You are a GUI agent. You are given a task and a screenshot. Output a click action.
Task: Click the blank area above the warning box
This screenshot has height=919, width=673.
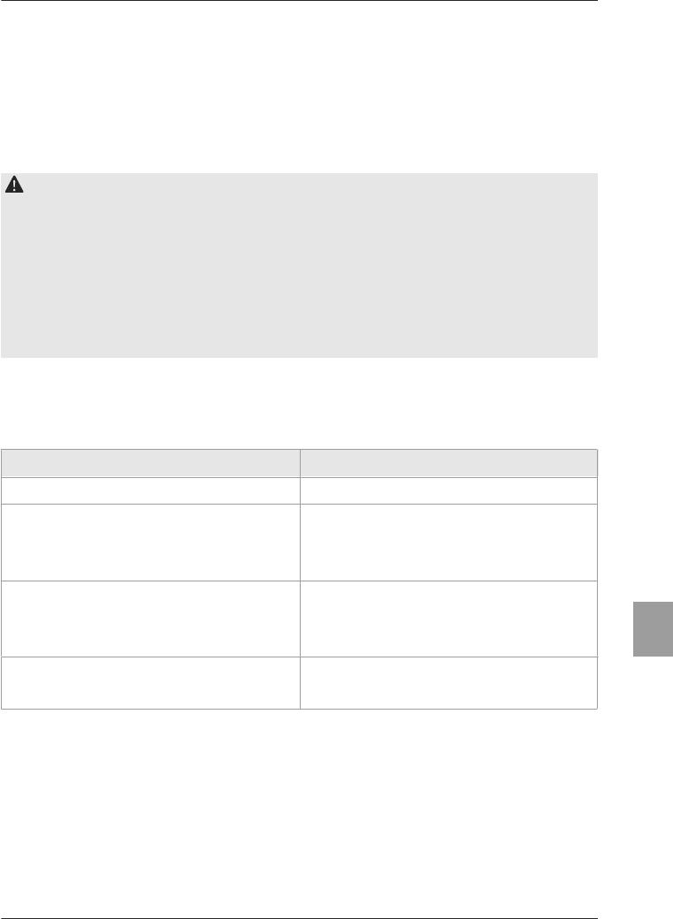pos(299,87)
